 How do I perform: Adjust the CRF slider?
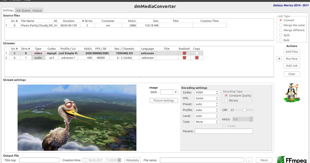[x=244, y=110]
